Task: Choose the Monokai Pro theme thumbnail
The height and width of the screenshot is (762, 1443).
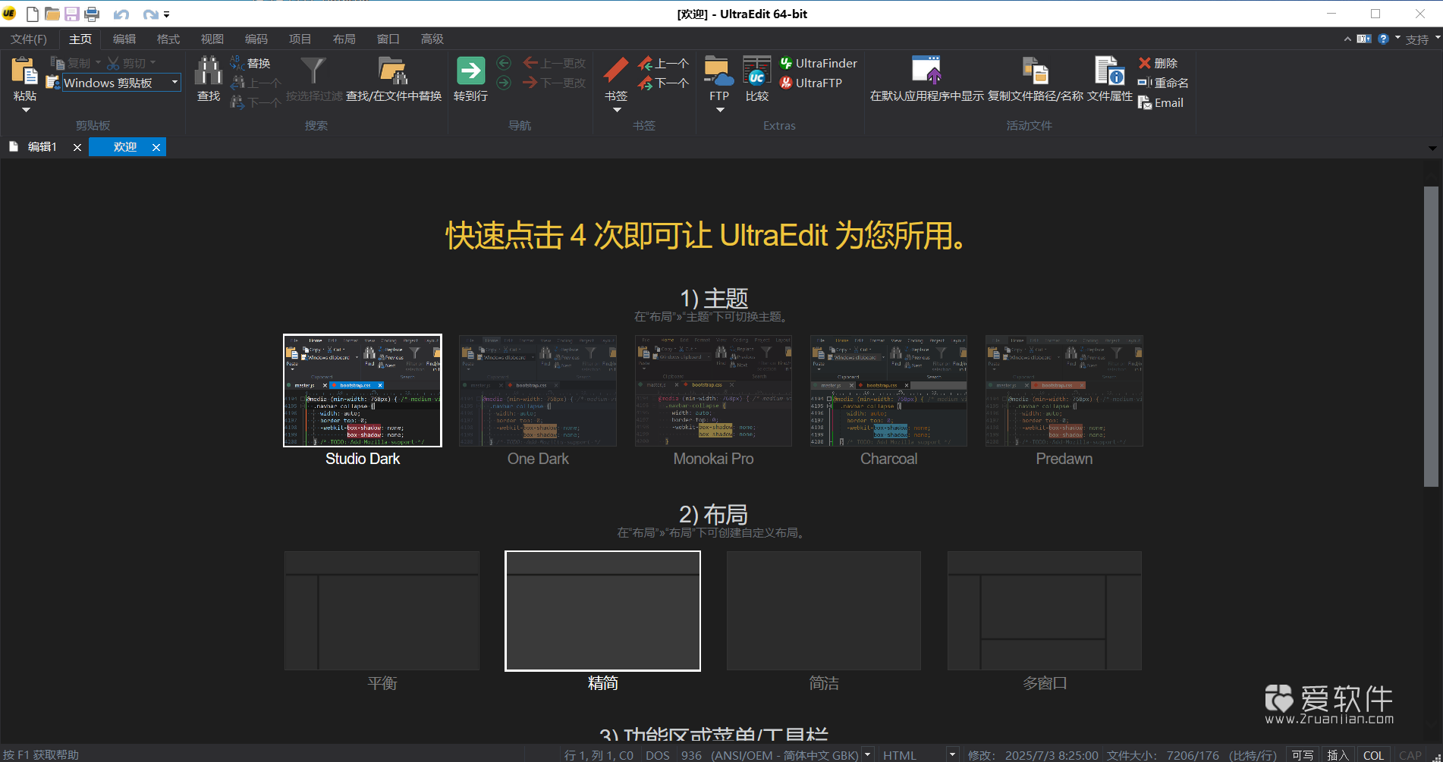Action: (713, 390)
